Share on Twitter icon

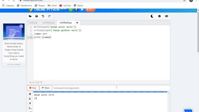(82, 10)
